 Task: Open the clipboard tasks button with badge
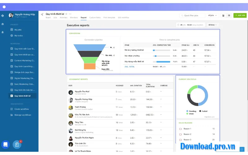pos(17,144)
